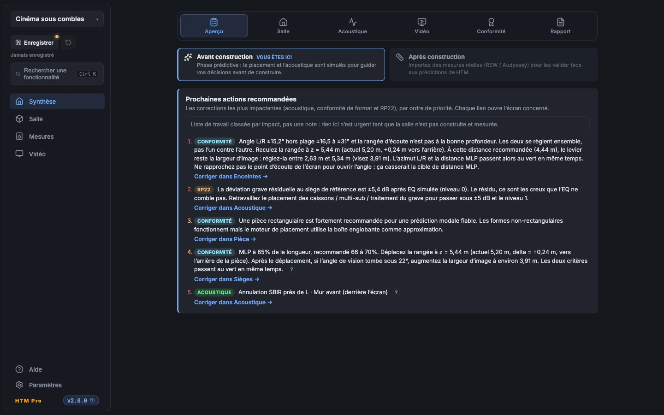The width and height of the screenshot is (664, 415).
Task: Click the CONFORMITÉ badge on action 4
Action: pyautogui.click(x=214, y=252)
